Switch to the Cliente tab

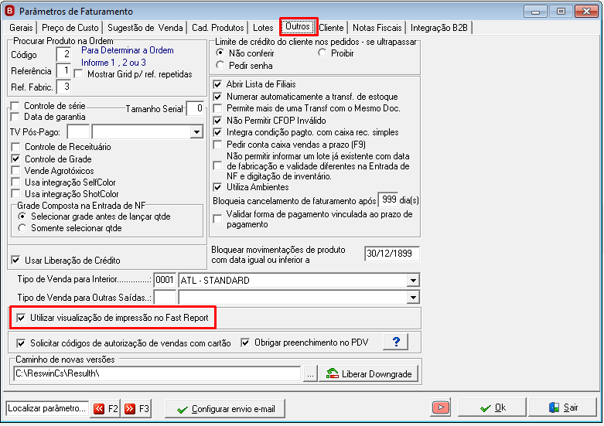(331, 28)
